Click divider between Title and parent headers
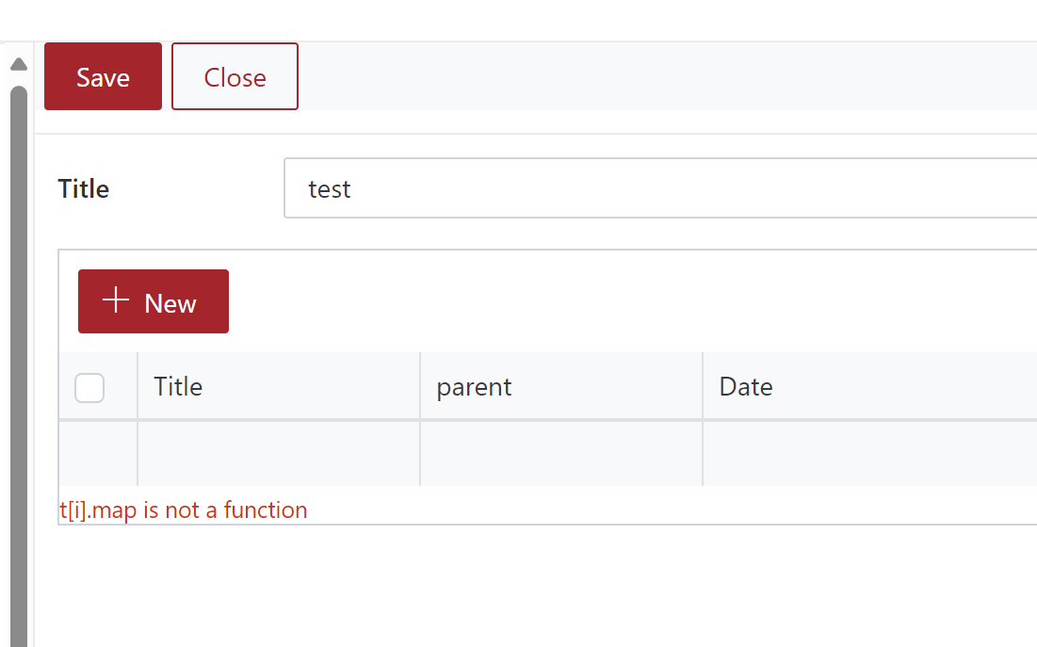This screenshot has width=1037, height=647. coord(420,386)
